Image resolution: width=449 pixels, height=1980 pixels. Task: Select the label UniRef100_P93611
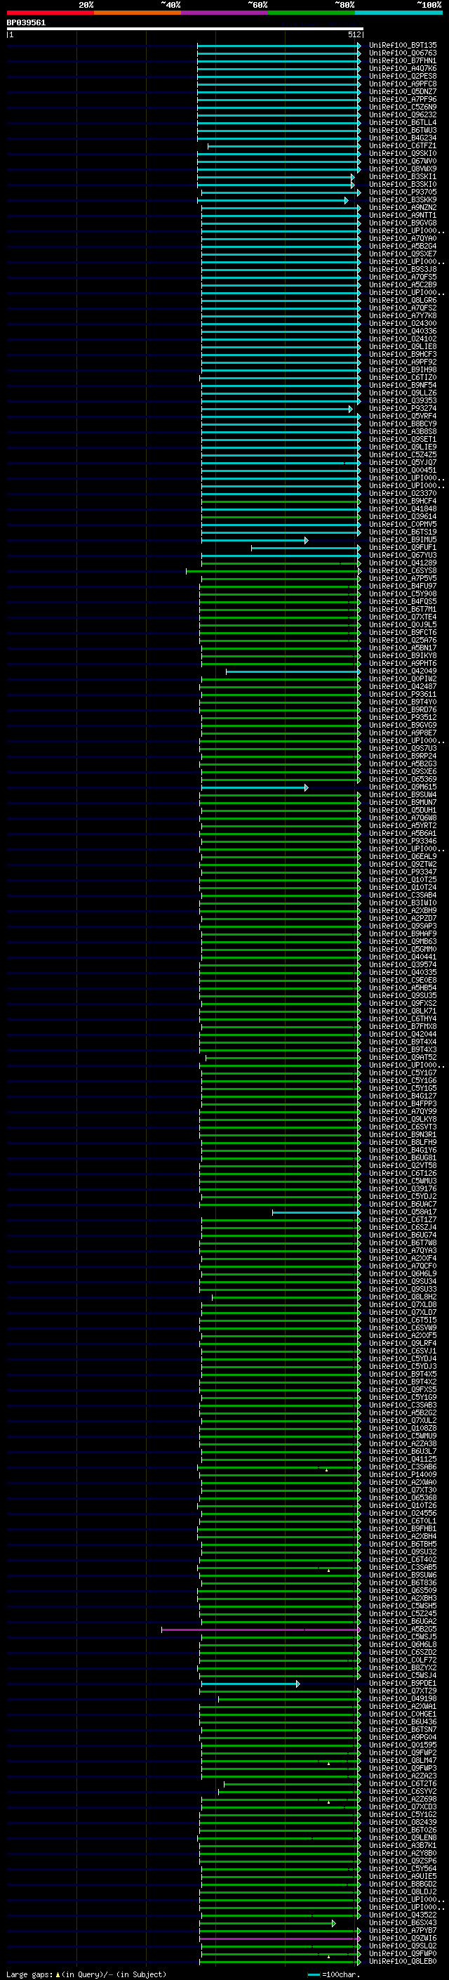pyautogui.click(x=403, y=695)
